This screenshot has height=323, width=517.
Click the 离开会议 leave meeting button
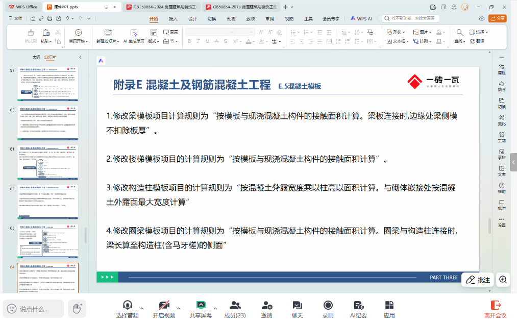(495, 308)
